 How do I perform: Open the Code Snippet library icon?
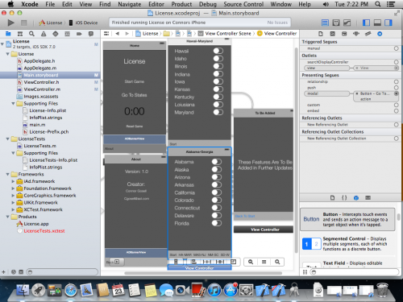point(344,198)
